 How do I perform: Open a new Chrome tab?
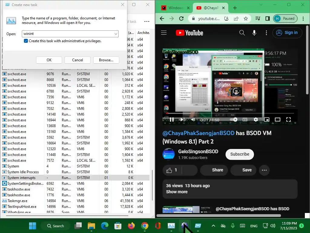[x=235, y=8]
